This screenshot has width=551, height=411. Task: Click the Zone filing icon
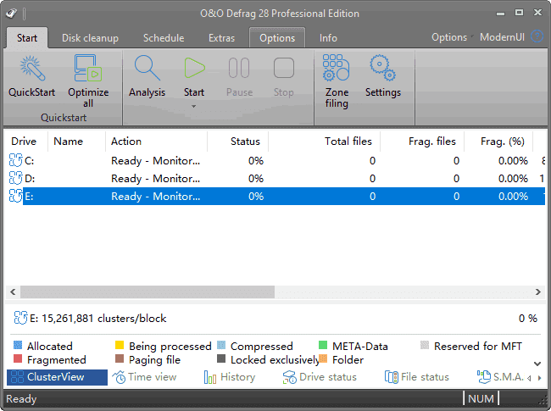337,69
